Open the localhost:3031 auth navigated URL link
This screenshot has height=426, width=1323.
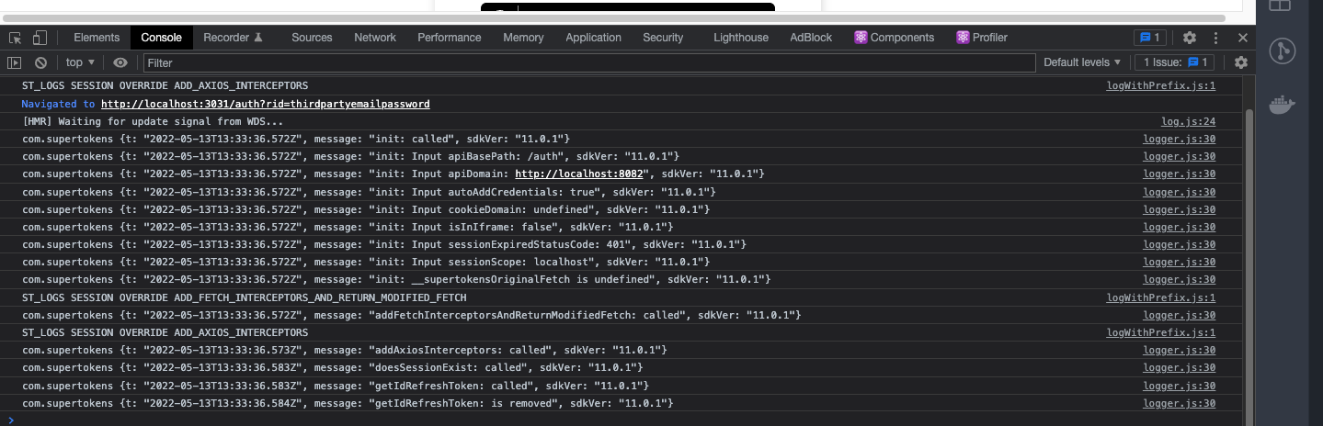[x=265, y=105]
